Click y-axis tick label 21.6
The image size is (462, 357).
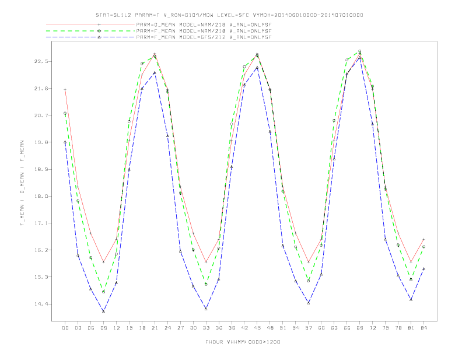[x=41, y=88]
